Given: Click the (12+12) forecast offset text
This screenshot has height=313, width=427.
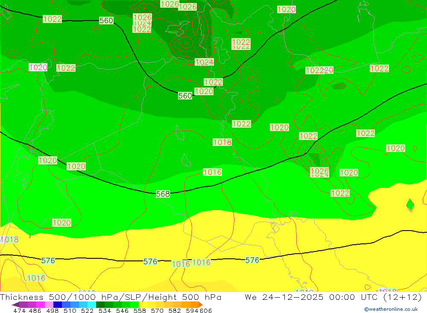Looking at the screenshot, I should (402, 297).
